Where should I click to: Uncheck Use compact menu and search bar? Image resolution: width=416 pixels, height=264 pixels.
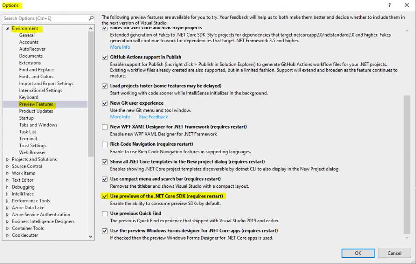pyautogui.click(x=105, y=179)
